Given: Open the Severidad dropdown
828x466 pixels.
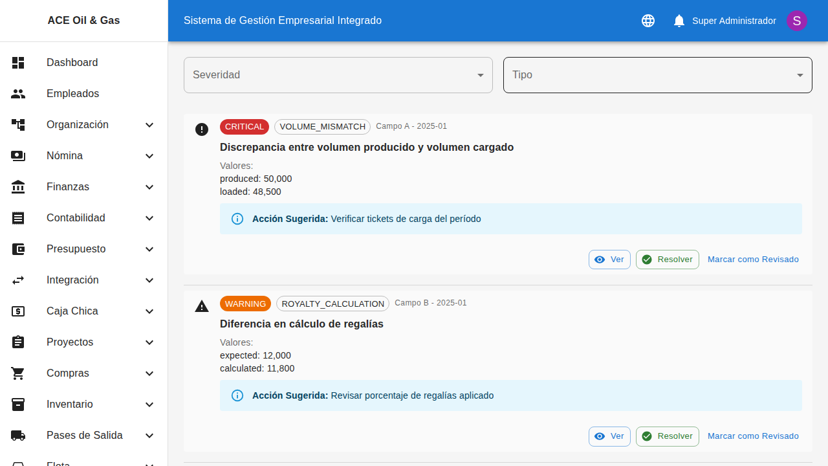Looking at the screenshot, I should tap(338, 74).
